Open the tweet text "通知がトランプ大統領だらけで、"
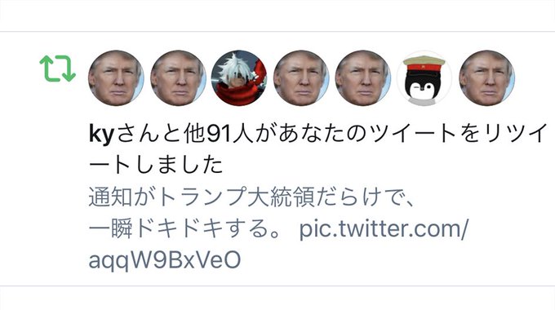 click(251, 197)
